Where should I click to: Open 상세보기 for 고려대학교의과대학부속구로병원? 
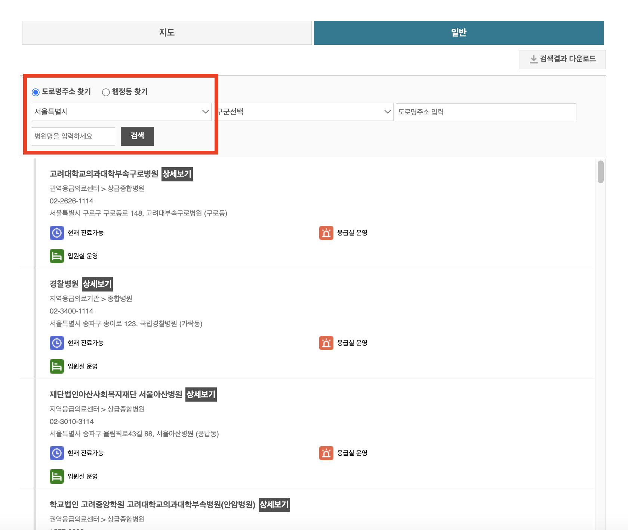click(x=177, y=174)
